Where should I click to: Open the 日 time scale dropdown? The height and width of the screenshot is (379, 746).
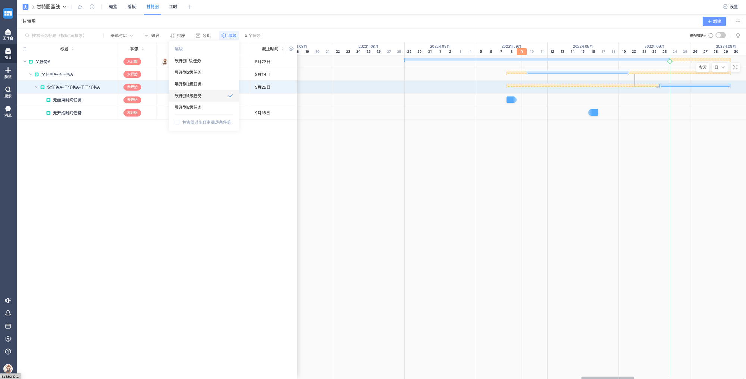pyautogui.click(x=720, y=67)
